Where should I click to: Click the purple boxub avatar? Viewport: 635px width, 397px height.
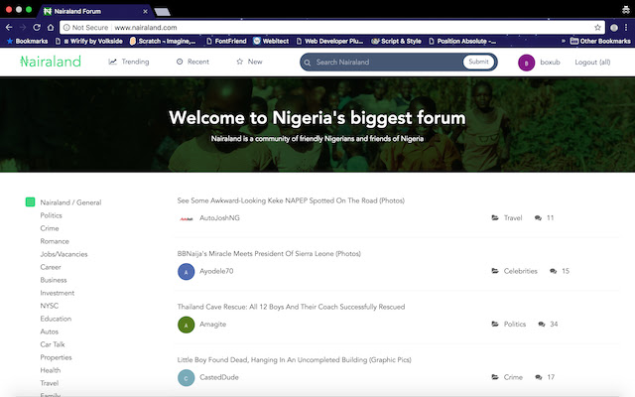pyautogui.click(x=526, y=63)
